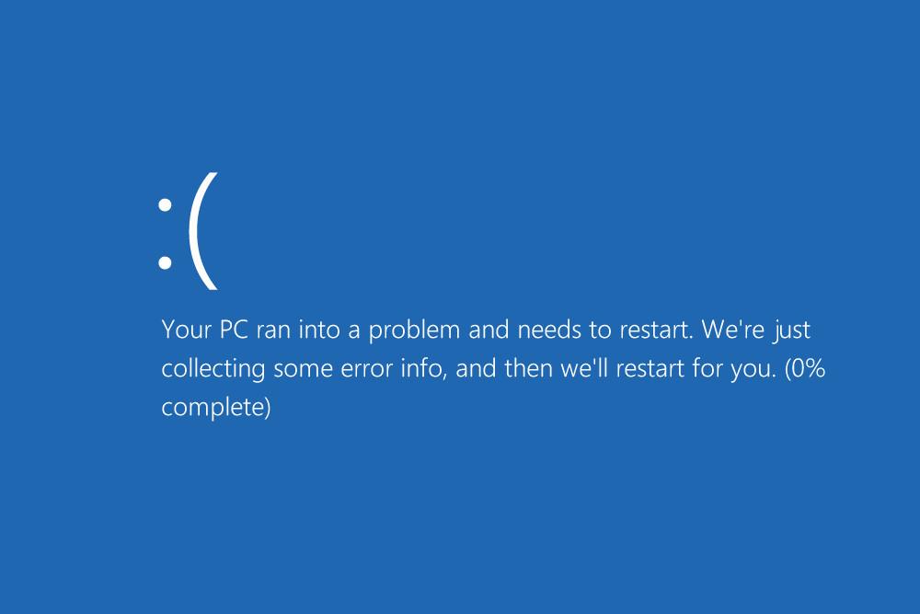Click the large parenthesis frown mark
The height and width of the screenshot is (614, 920).
(202, 232)
